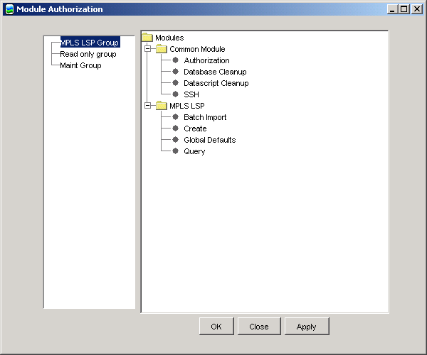Select the Database Cleanup module item
The height and width of the screenshot is (355, 427).
point(215,72)
